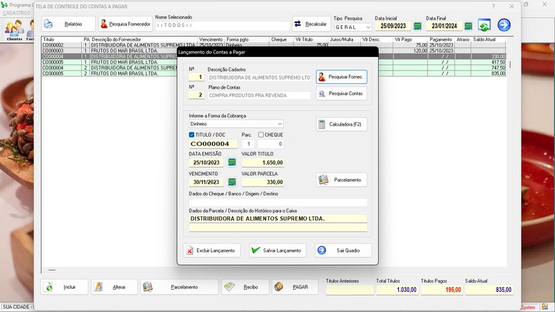Open calendar icon beside VENCIMENTO
This screenshot has width=555, height=312.
[x=232, y=182]
